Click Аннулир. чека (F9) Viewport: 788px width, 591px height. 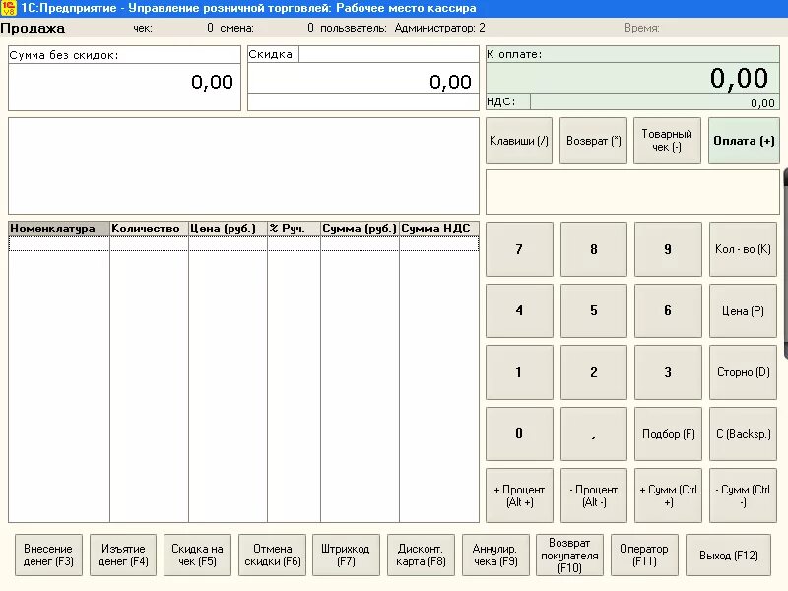click(x=495, y=555)
